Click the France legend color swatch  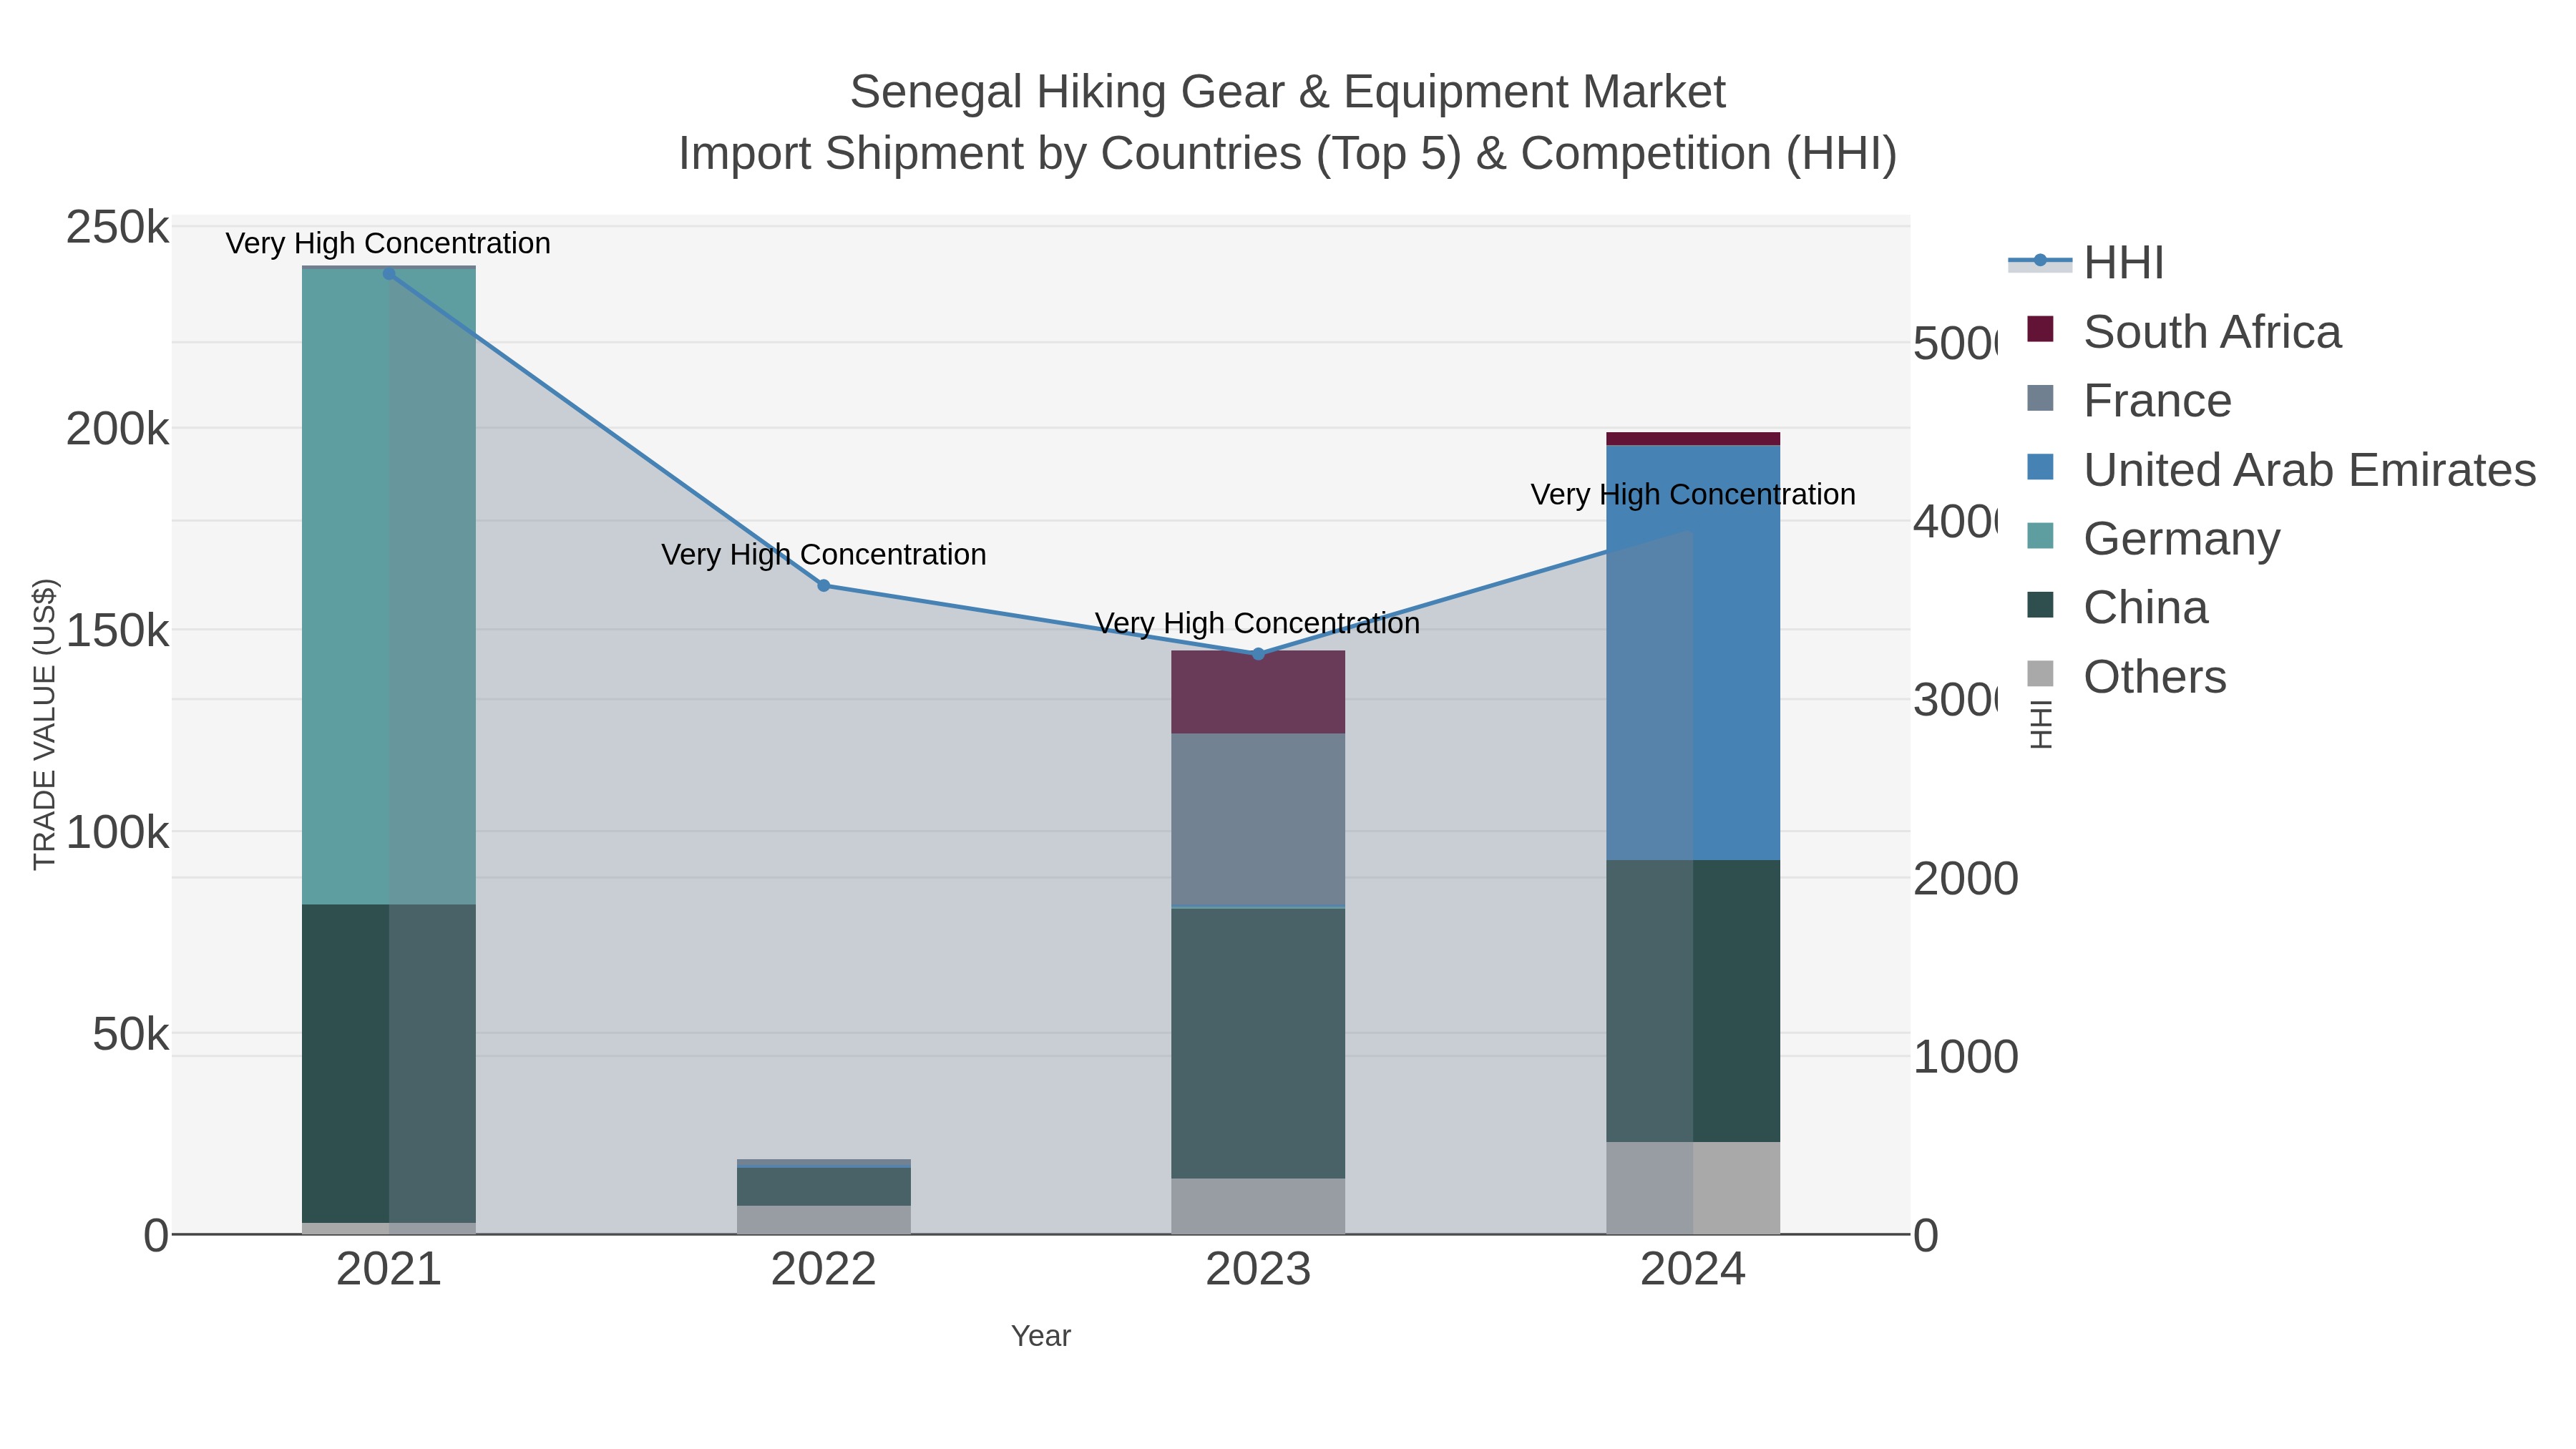click(x=2040, y=398)
